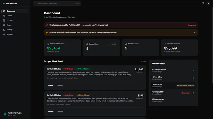Click alert count 1 for Fieldstone SEO

(x=193, y=93)
